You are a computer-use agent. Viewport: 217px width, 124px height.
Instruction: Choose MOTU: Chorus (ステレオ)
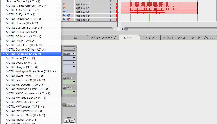(x=31, y=23)
